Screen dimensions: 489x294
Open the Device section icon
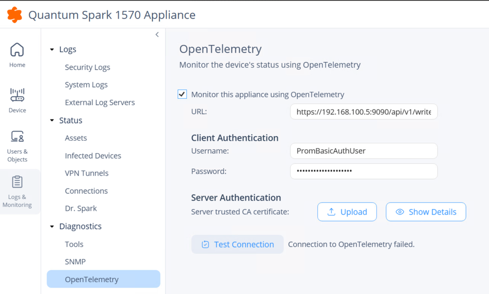(x=17, y=95)
